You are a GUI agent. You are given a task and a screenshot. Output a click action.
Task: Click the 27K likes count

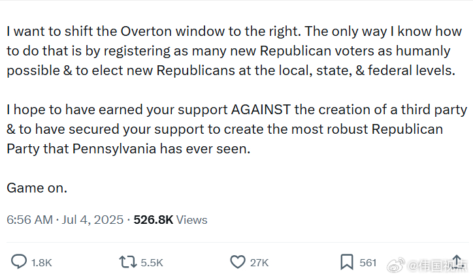point(259,262)
